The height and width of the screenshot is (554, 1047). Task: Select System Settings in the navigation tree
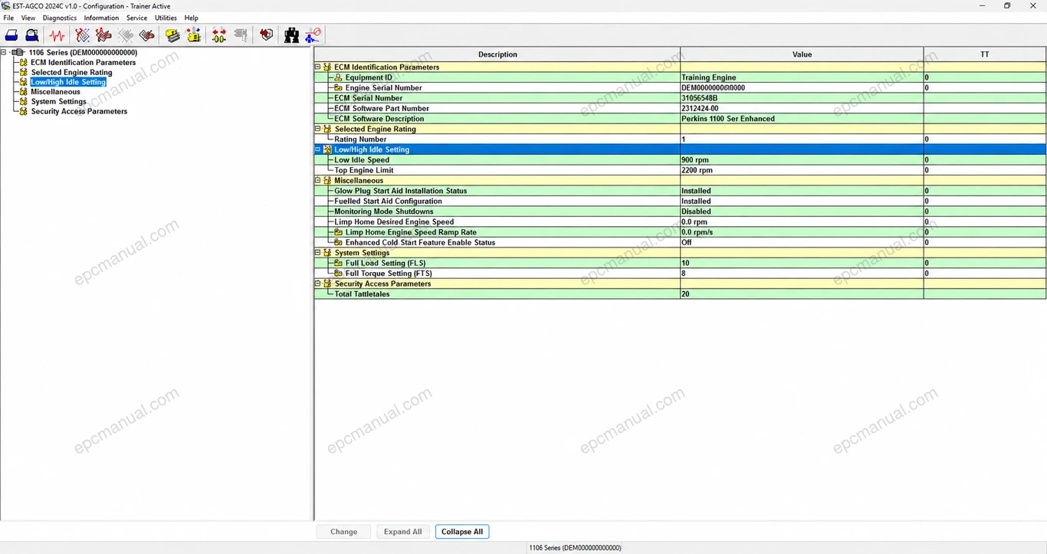pos(58,102)
